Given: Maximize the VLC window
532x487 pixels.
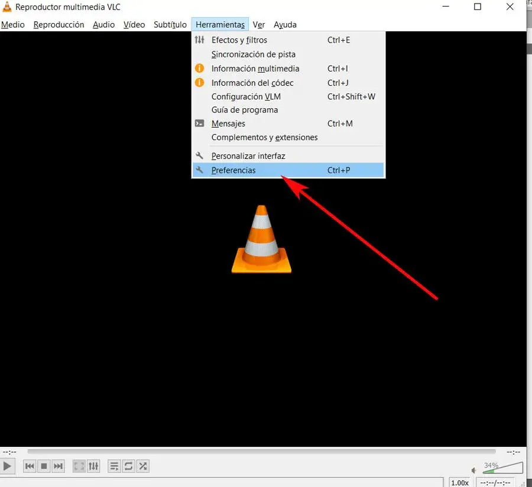Looking at the screenshot, I should (x=478, y=7).
